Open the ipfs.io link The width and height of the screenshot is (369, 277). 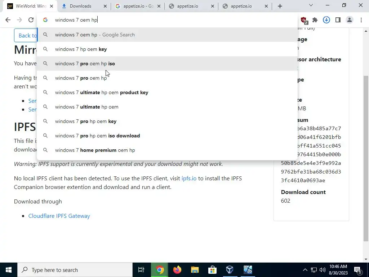pyautogui.click(x=189, y=178)
